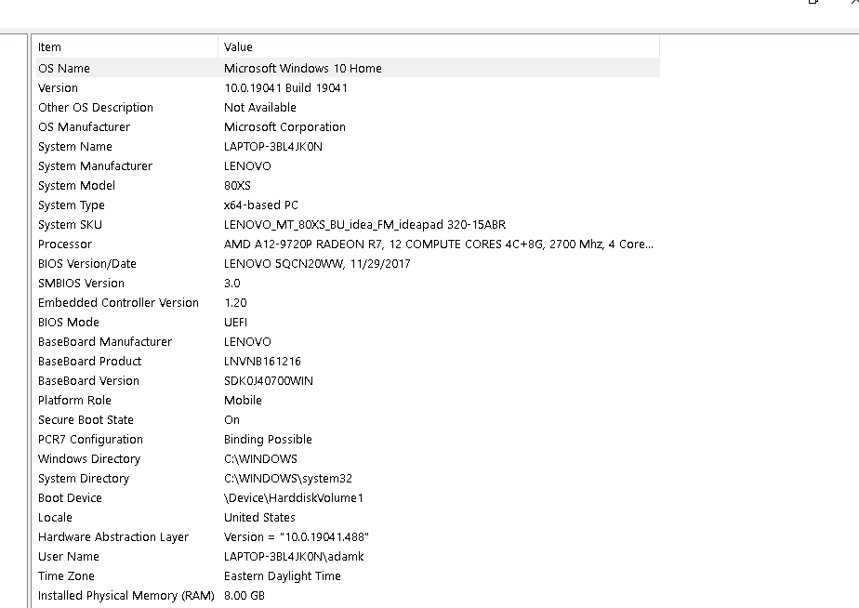Select the Hardware Abstraction Layer row
Image resolution: width=859 pixels, height=608 pixels.
point(348,537)
